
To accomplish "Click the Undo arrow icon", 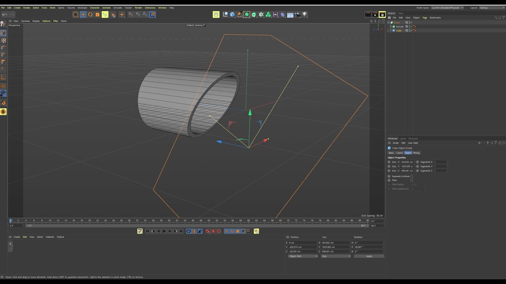I will (x=5, y=15).
